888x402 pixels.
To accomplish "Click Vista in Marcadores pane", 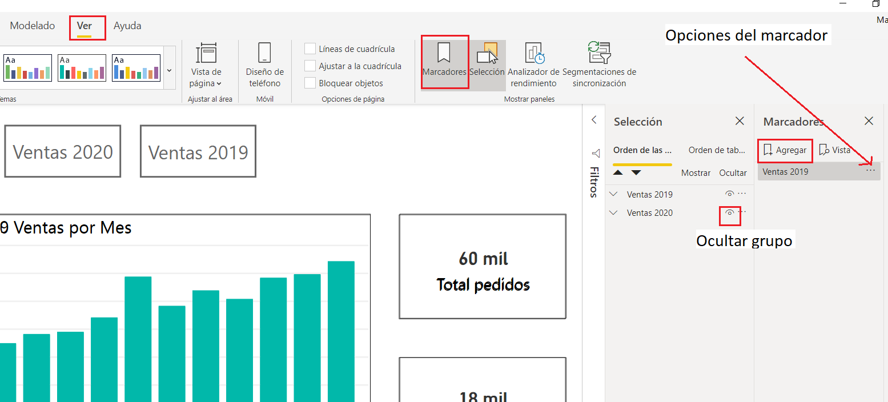I will click(x=835, y=150).
